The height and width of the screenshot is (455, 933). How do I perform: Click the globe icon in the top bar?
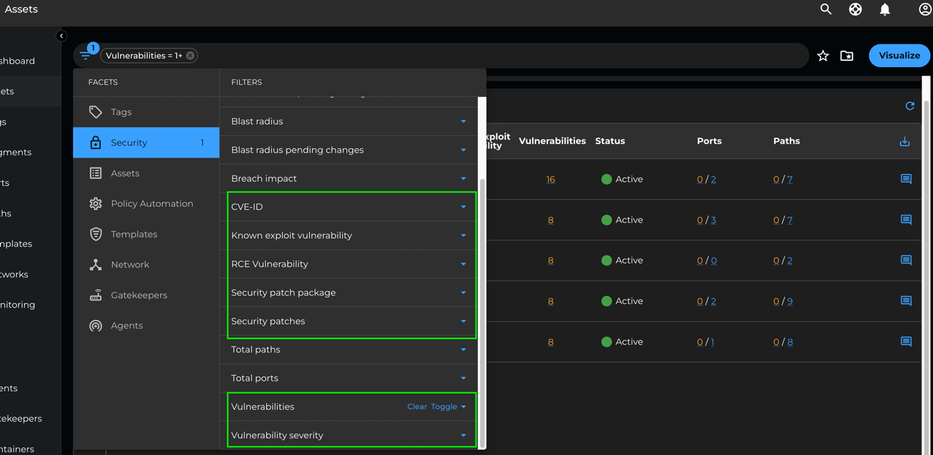pyautogui.click(x=855, y=9)
